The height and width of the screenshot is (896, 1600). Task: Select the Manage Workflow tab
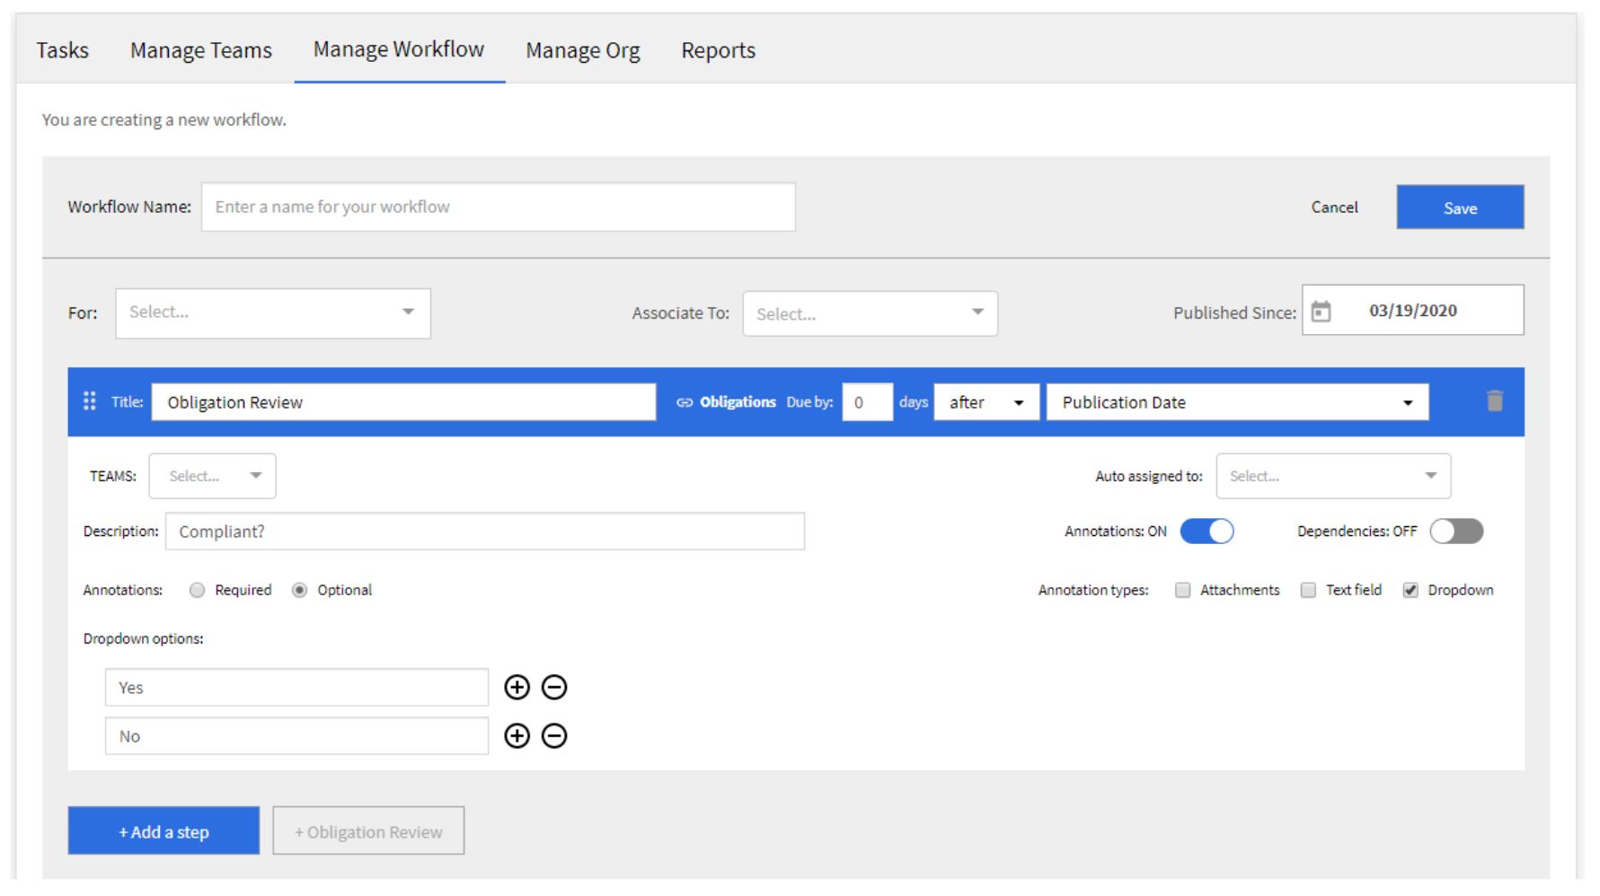coord(399,49)
